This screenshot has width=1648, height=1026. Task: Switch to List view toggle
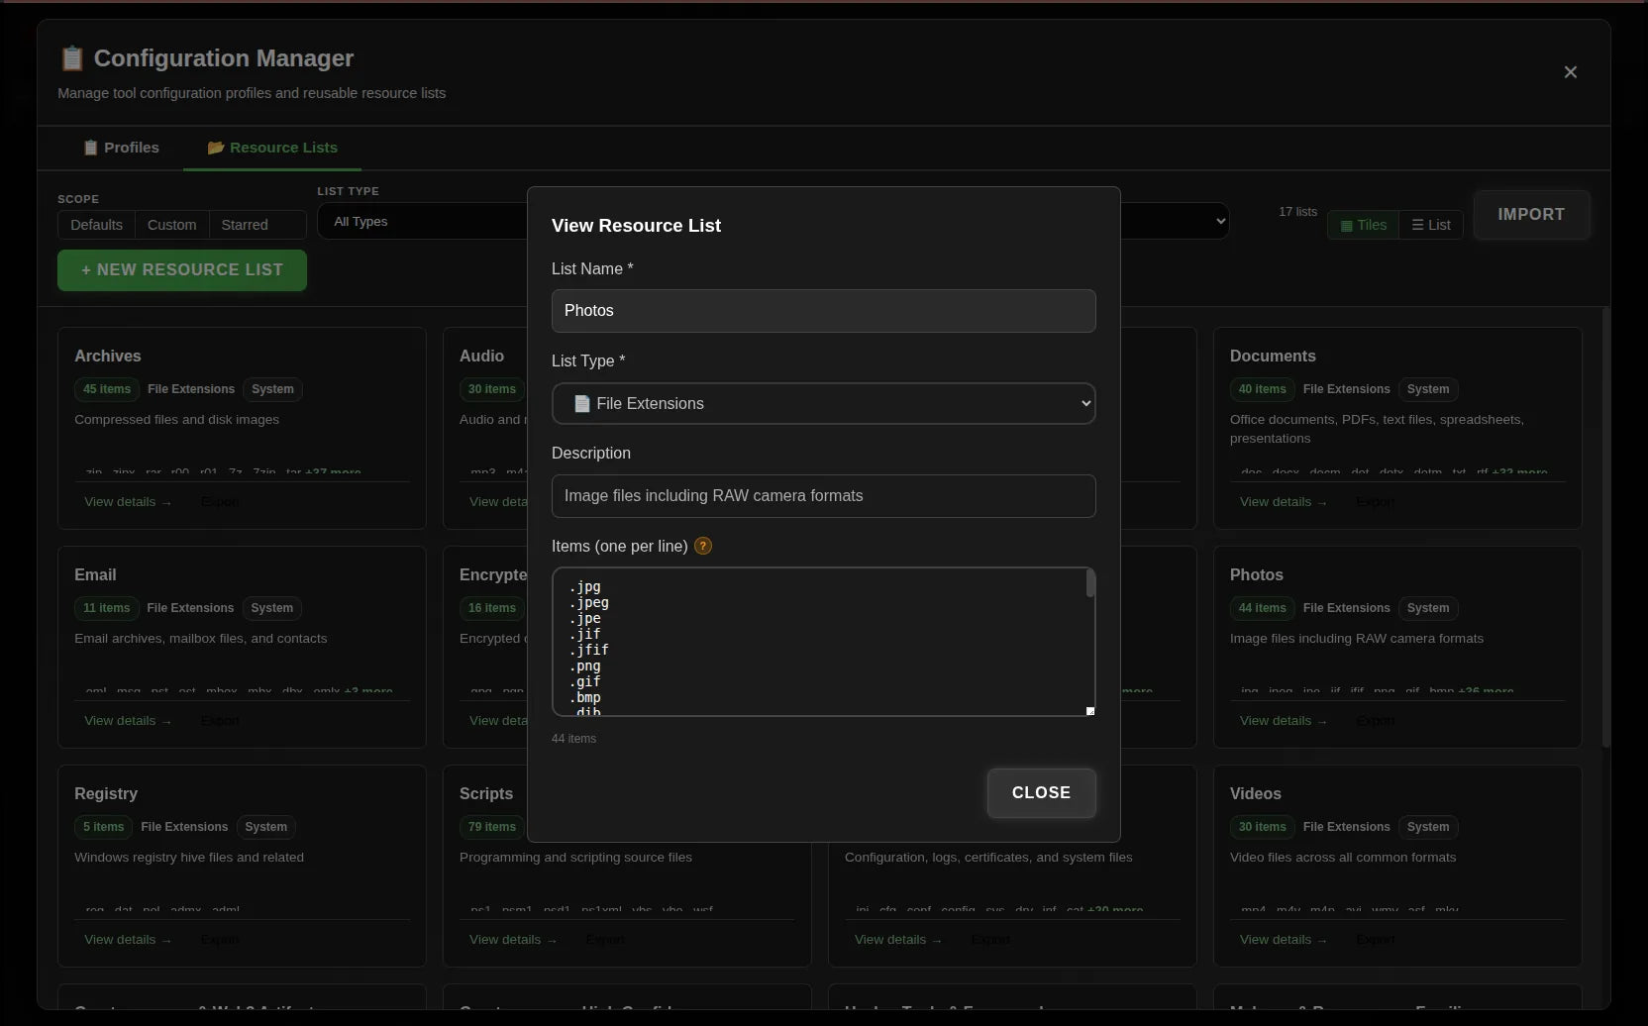click(1430, 225)
